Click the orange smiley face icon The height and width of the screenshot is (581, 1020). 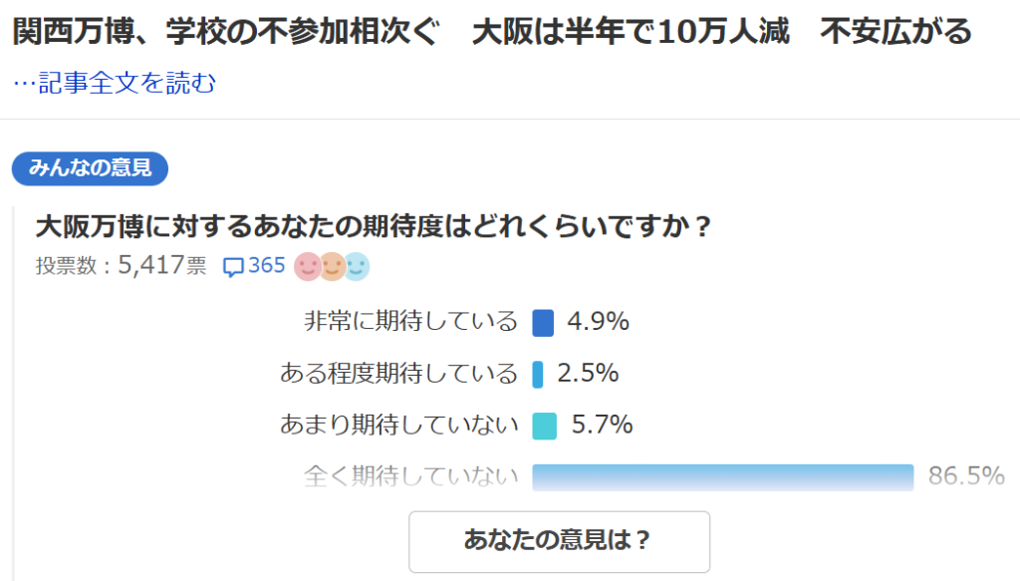click(x=333, y=267)
